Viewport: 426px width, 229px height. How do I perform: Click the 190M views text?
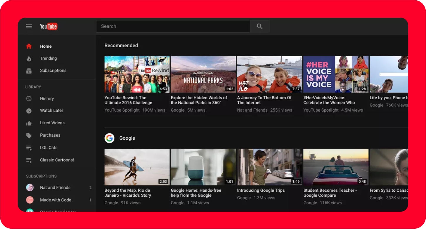click(x=154, y=110)
